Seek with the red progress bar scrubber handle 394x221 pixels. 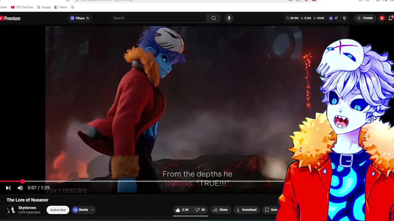22,181
